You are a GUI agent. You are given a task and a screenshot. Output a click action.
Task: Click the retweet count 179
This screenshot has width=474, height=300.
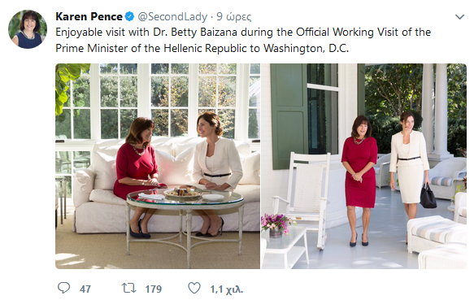click(x=154, y=289)
